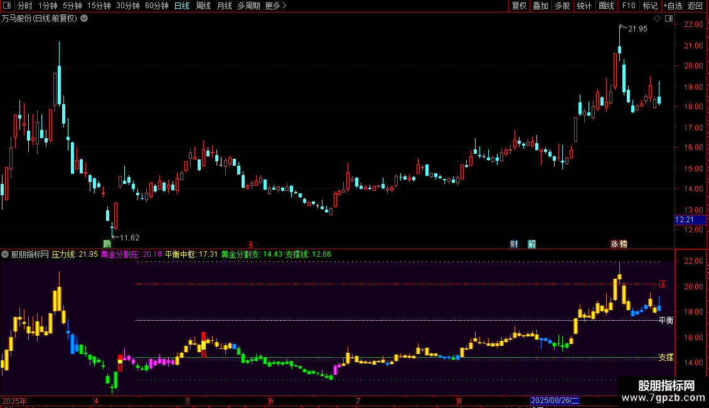The image size is (709, 408).
Task: Expand the 万马股份 chart title dropdown
Action: [x=84, y=18]
